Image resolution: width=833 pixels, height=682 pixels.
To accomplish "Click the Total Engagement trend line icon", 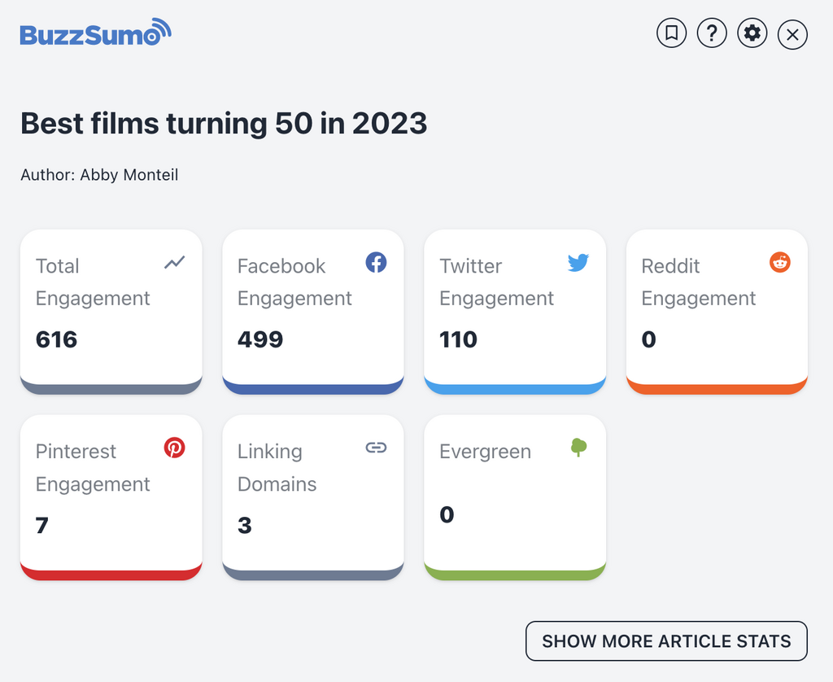I will 174,262.
